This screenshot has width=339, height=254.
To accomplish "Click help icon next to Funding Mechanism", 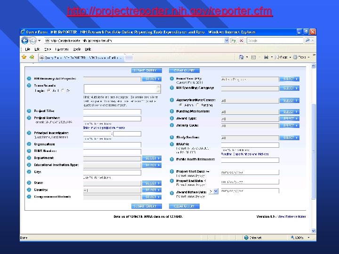I will coord(172,111).
